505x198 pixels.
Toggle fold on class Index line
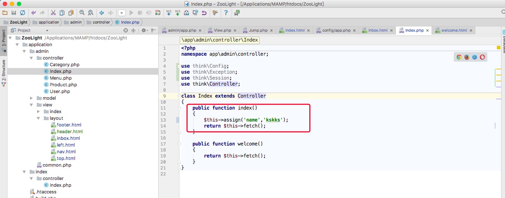click(x=179, y=96)
